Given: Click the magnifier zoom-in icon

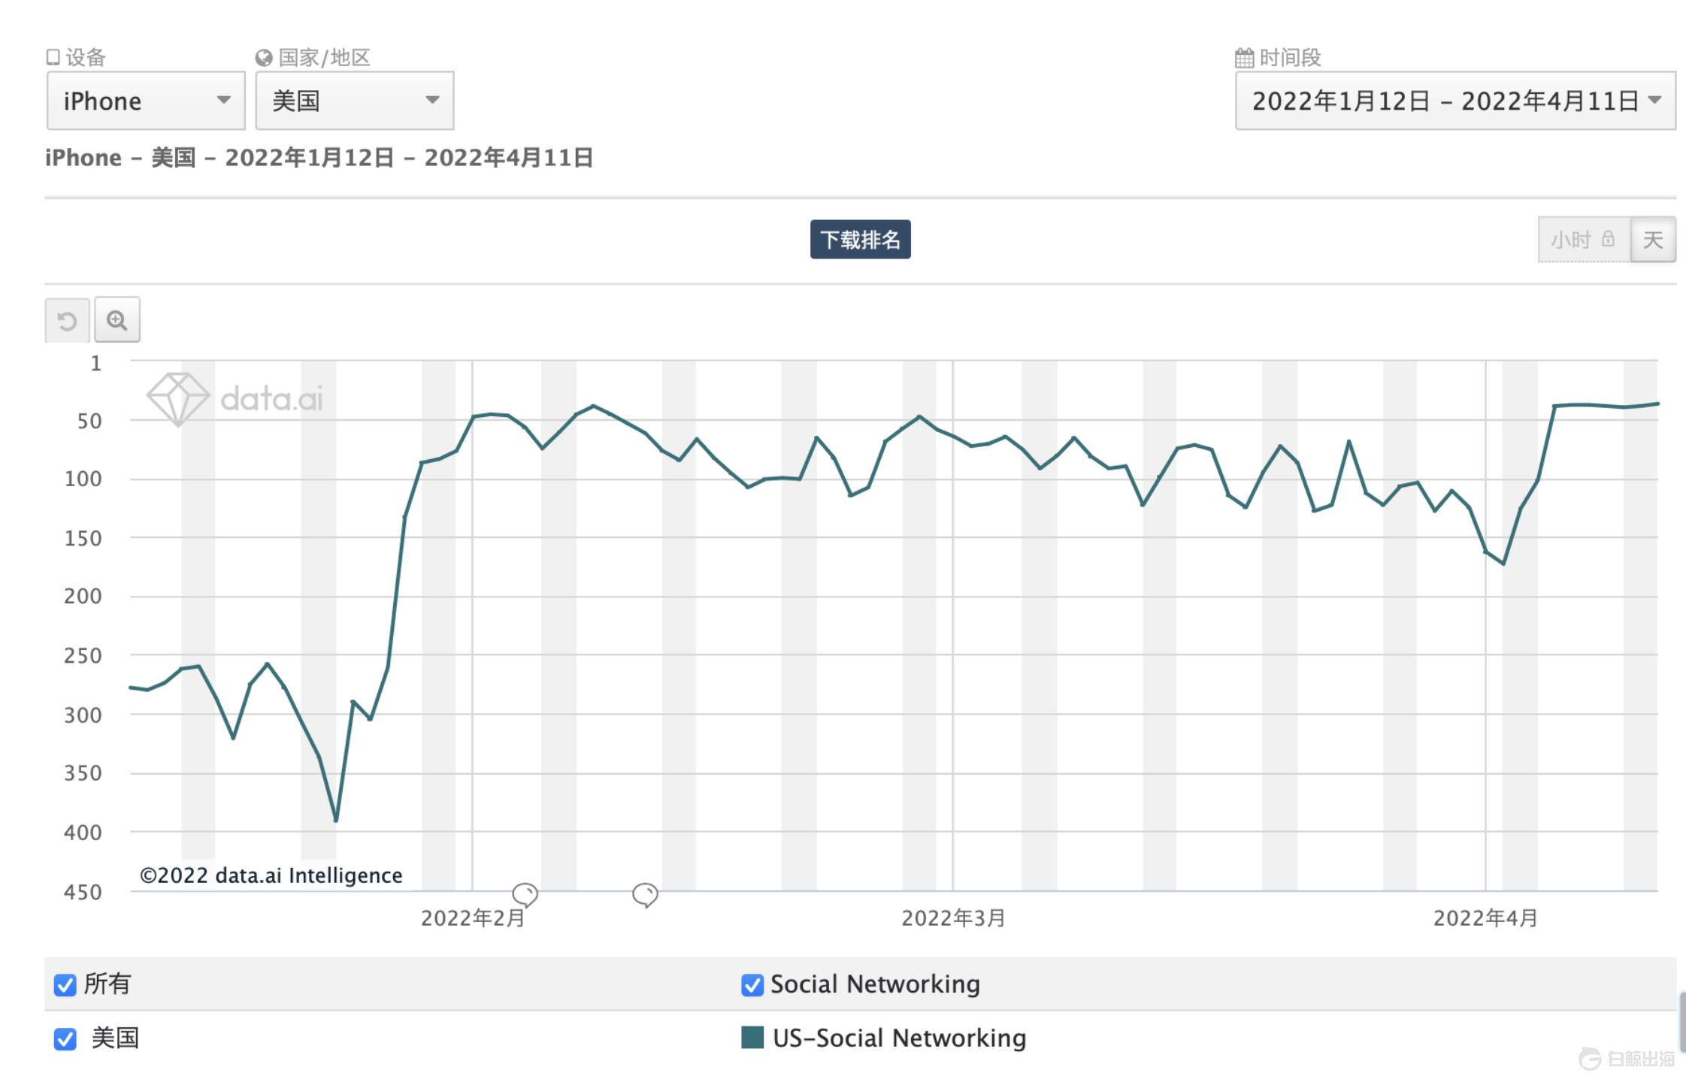Looking at the screenshot, I should pyautogui.click(x=117, y=321).
